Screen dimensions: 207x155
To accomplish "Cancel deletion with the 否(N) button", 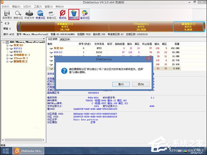I will (140, 84).
